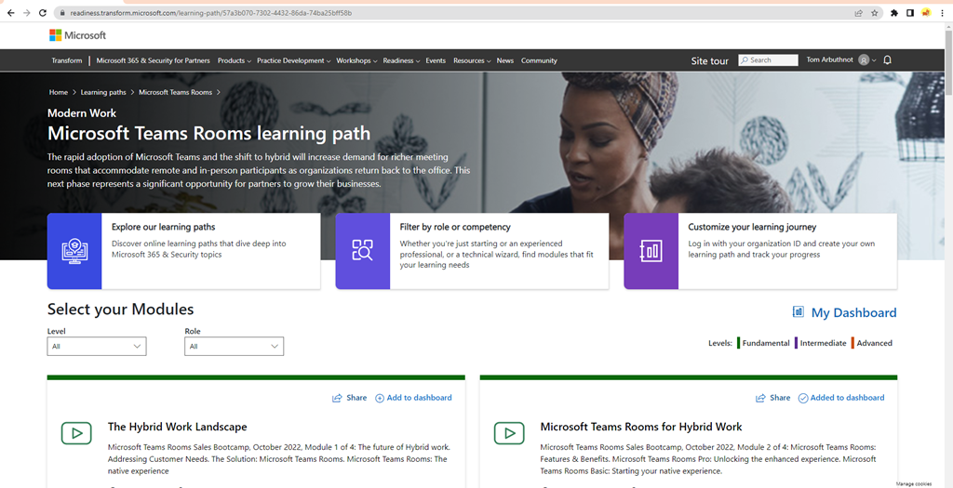Play The Hybrid Work Landscape video icon
Viewport: 953px width, 488px height.
[75, 433]
